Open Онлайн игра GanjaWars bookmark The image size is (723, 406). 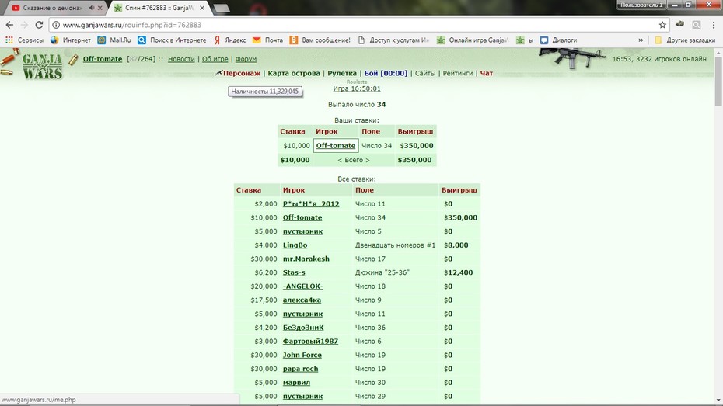(x=472, y=40)
